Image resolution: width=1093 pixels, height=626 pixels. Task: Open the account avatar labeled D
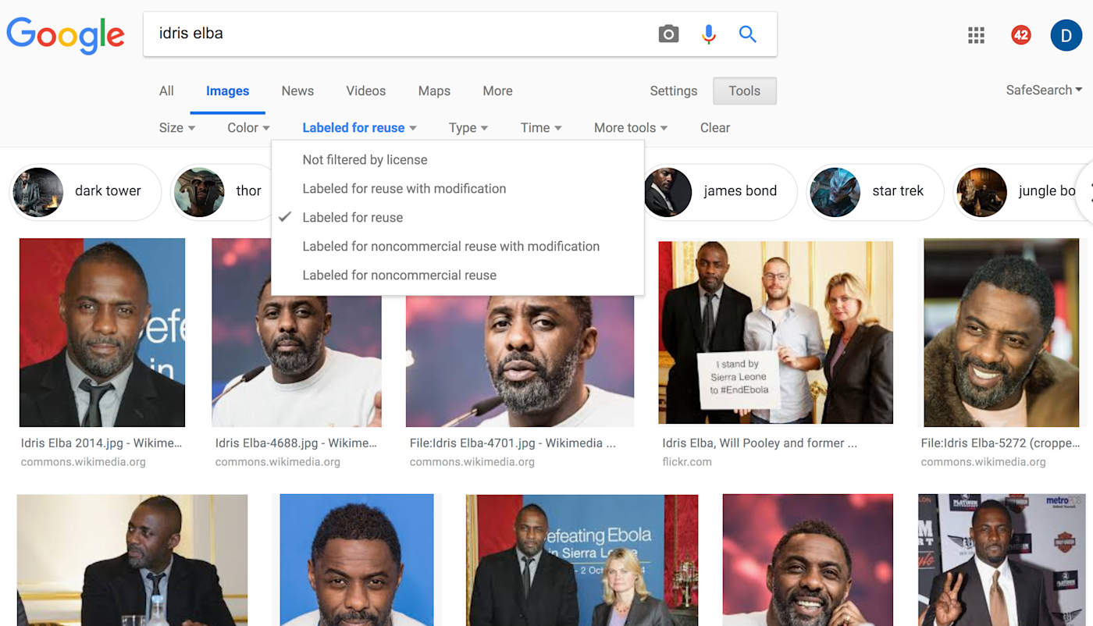[x=1066, y=35]
